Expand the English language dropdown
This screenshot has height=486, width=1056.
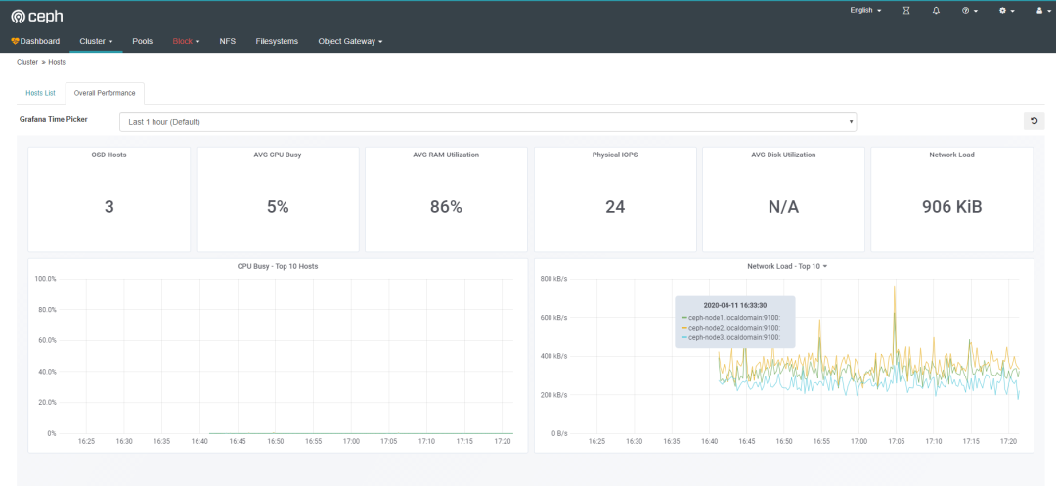coord(865,11)
